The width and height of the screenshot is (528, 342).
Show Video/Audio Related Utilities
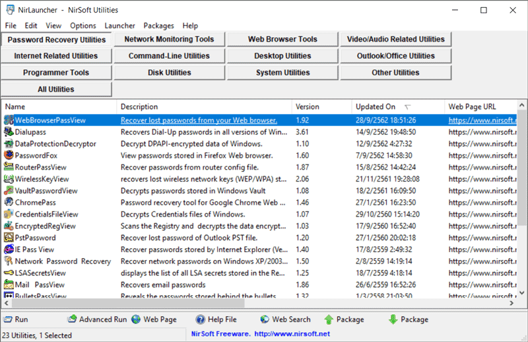[395, 39]
